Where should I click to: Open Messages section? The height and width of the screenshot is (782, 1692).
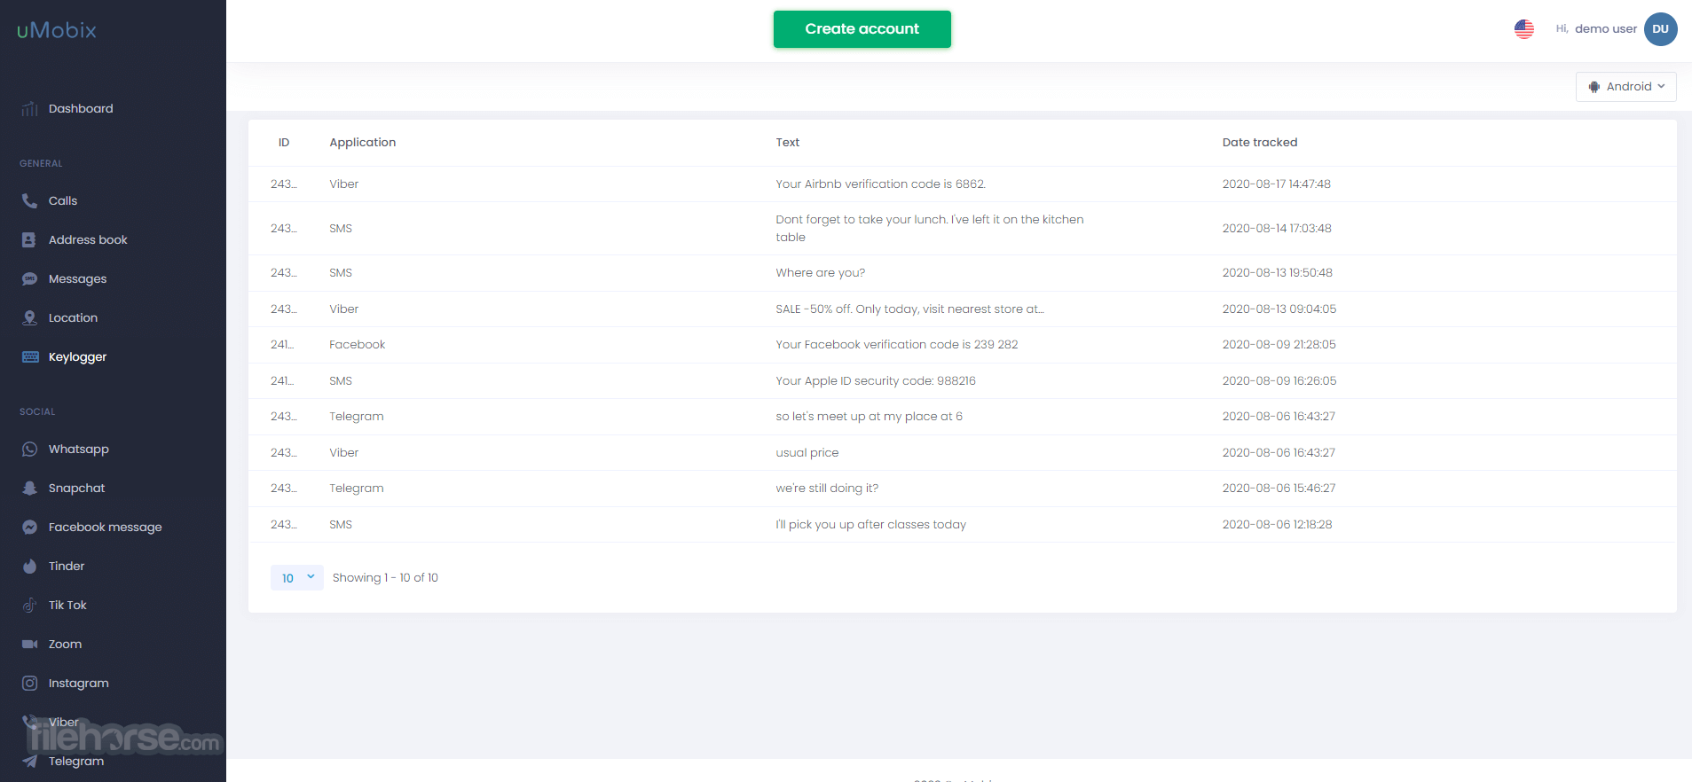pos(77,279)
